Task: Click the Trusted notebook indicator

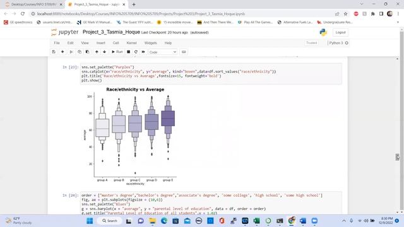Action: tap(311, 43)
